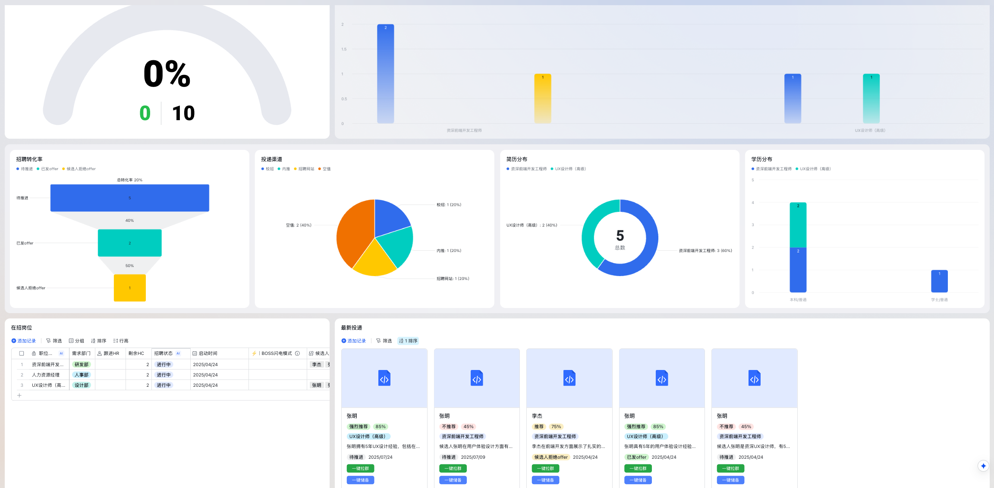Viewport: 994px width, 488px height.
Task: Open 分组 options in 在招岗位 toolbar
Action: [76, 341]
